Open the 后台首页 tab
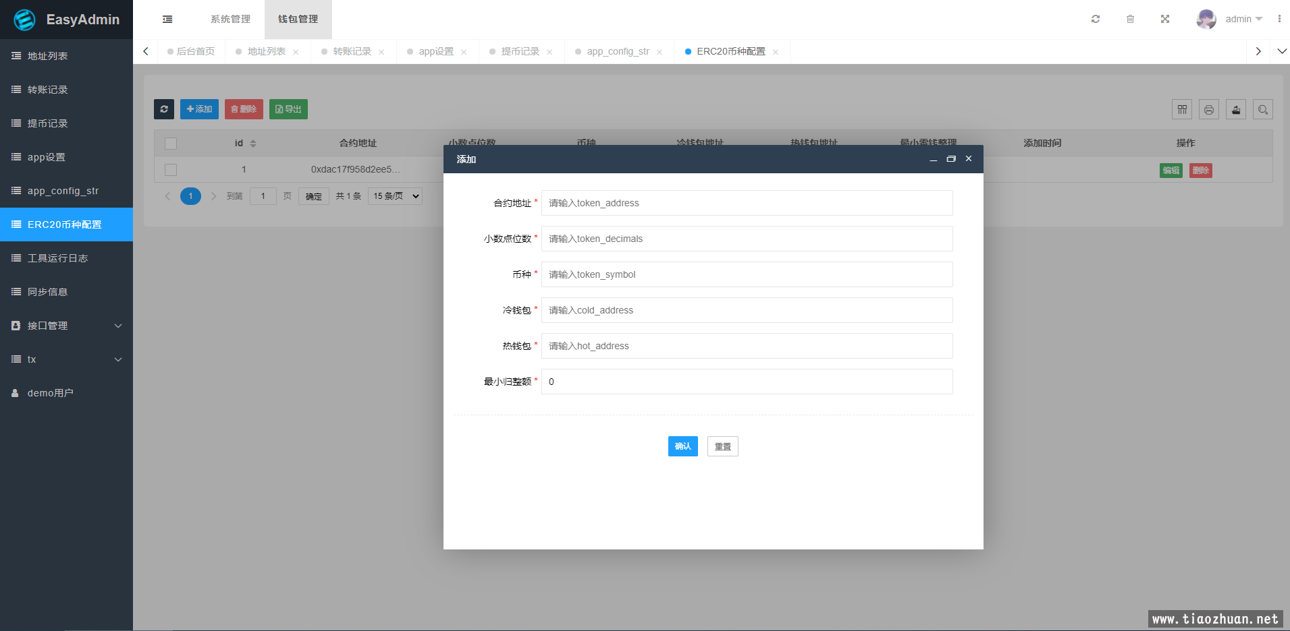 tap(191, 51)
